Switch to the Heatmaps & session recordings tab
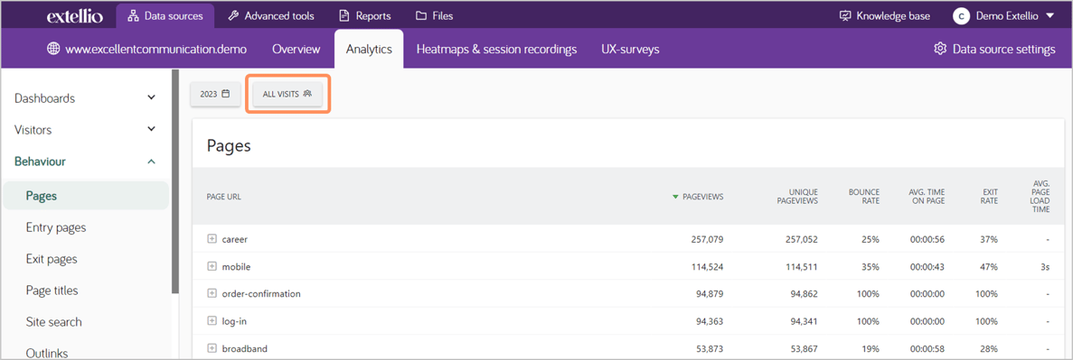This screenshot has width=1073, height=360. [x=497, y=50]
